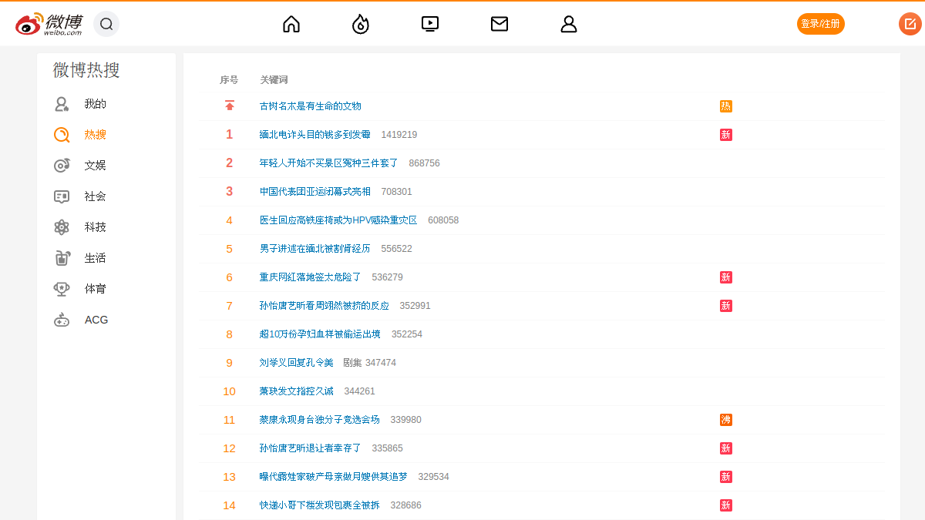
Task: Click the 文娱 icon in sidebar
Action: click(62, 166)
